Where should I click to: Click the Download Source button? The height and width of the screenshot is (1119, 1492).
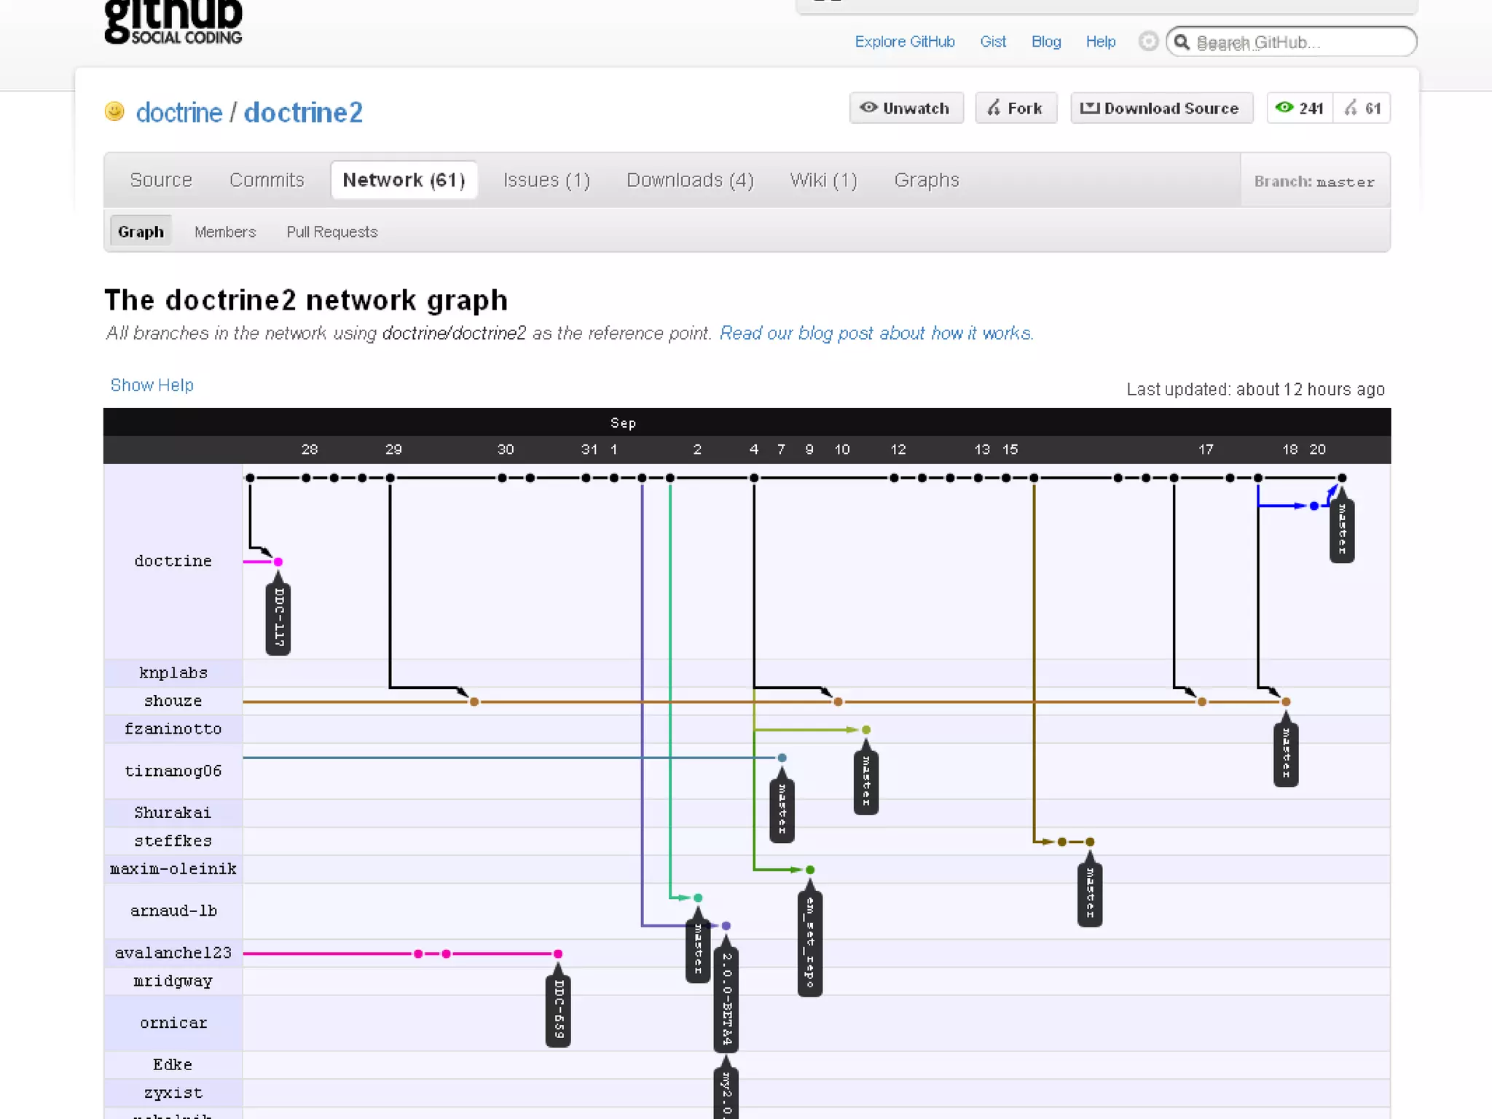(x=1161, y=109)
